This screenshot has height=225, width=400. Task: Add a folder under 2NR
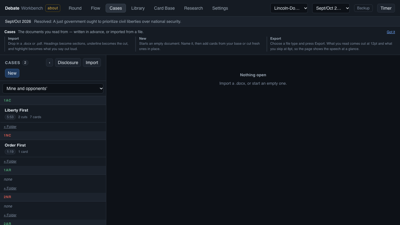tap(10, 215)
